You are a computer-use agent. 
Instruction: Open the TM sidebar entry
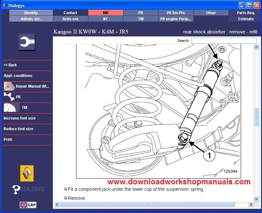[24, 108]
